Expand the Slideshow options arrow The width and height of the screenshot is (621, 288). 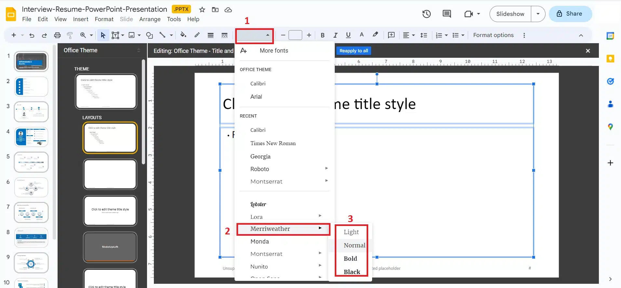coord(538,14)
